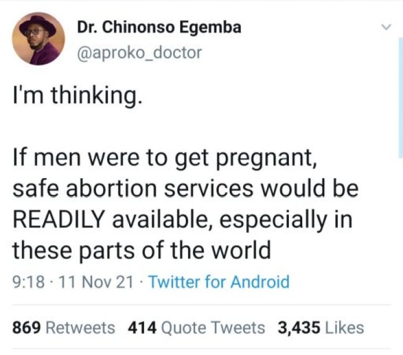403x355 pixels.
Task: Open the @aproko_doctor handle
Action: [x=139, y=53]
